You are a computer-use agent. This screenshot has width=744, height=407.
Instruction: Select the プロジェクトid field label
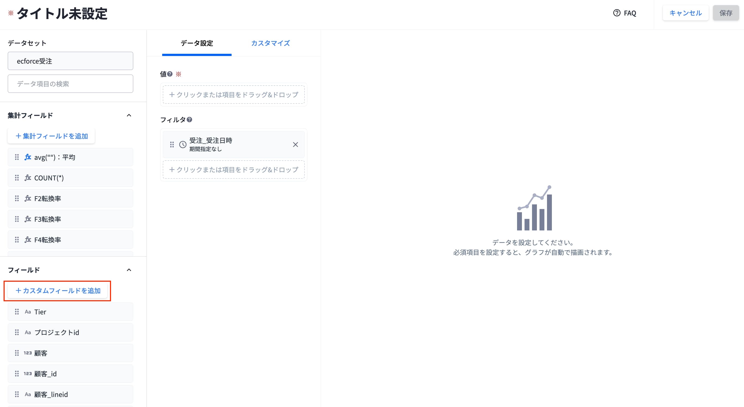[57, 333]
